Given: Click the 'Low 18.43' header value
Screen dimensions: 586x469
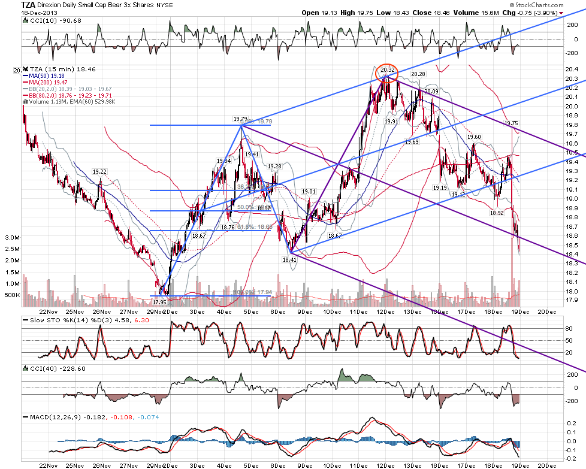Looking at the screenshot, I should coord(393,13).
